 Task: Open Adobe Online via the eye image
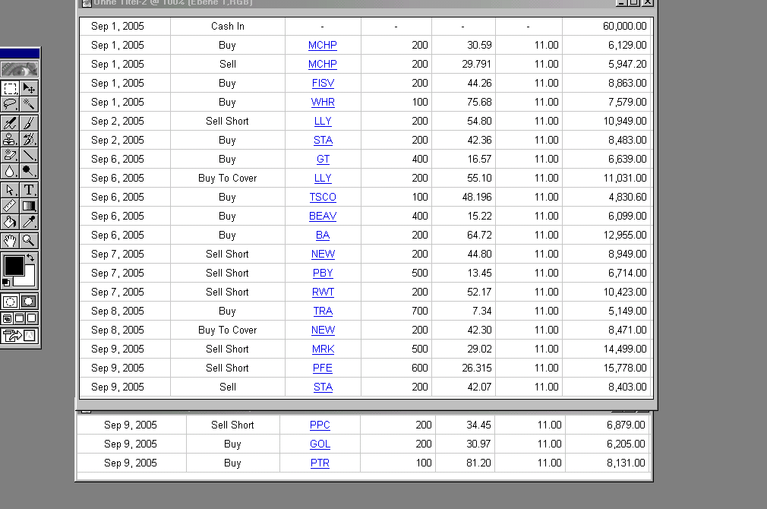(x=20, y=69)
